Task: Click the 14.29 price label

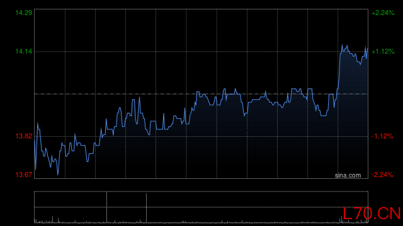Action: coord(24,13)
